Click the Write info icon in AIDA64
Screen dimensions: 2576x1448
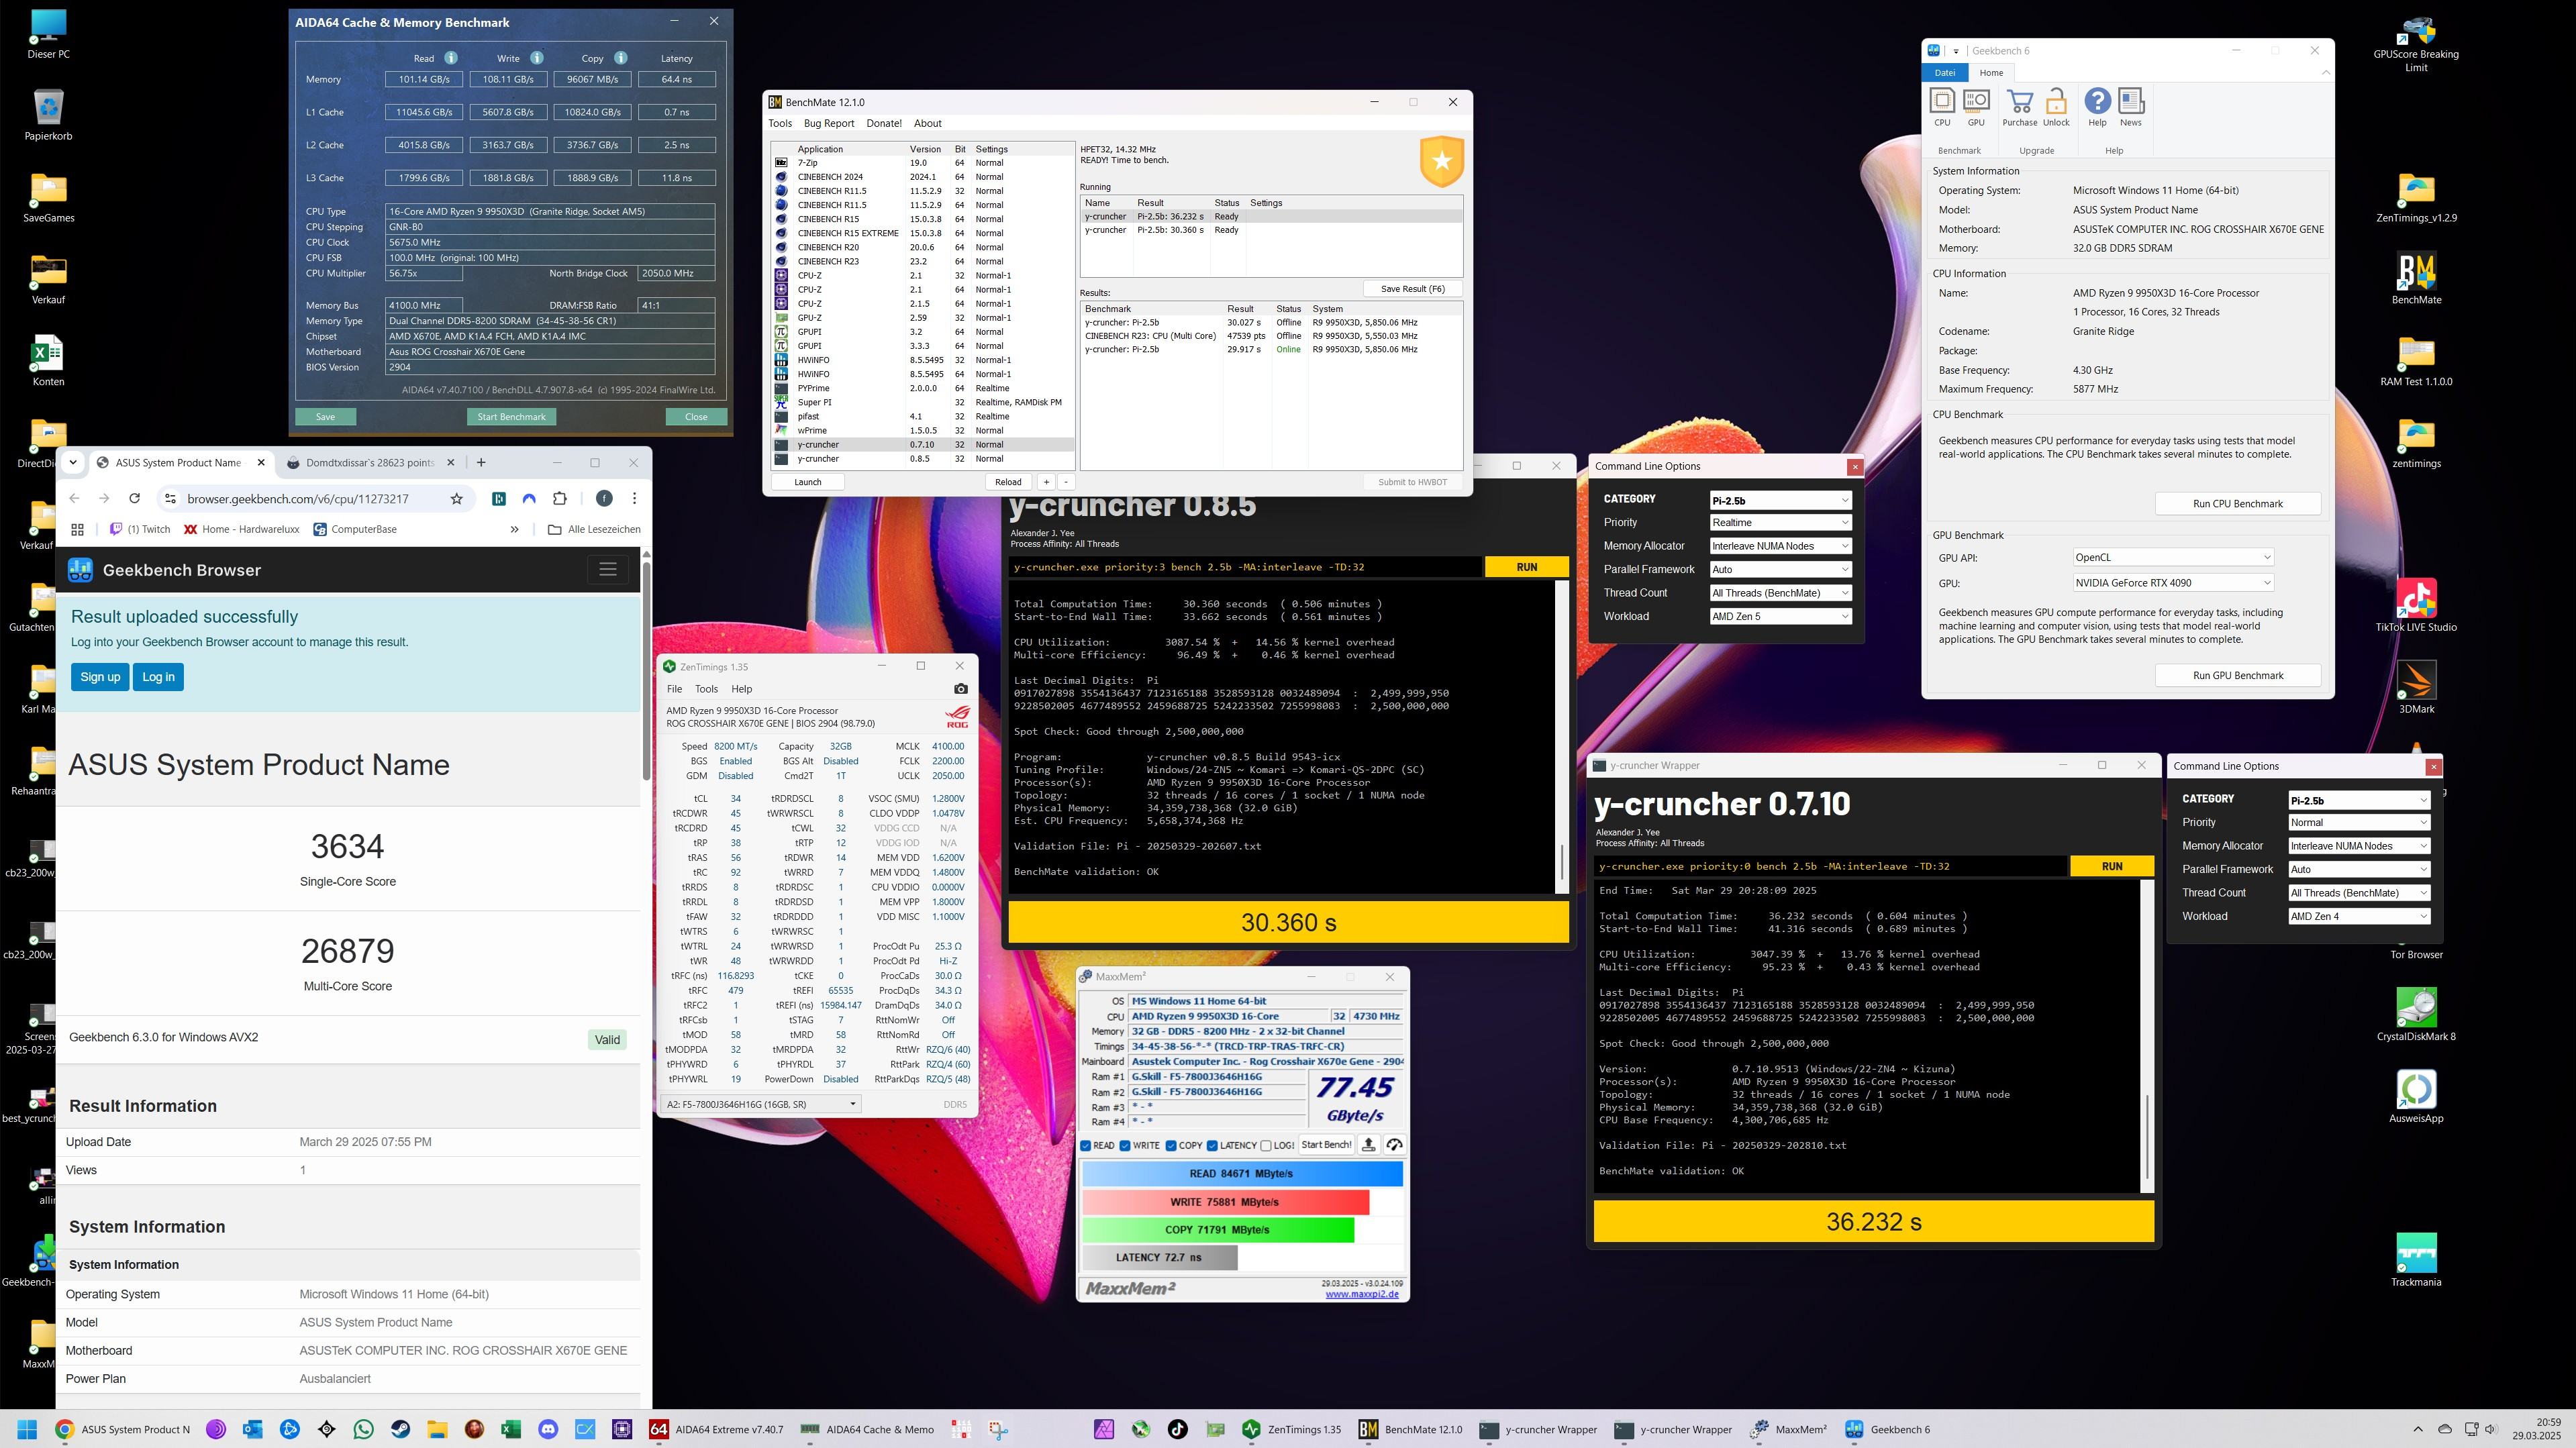(537, 58)
